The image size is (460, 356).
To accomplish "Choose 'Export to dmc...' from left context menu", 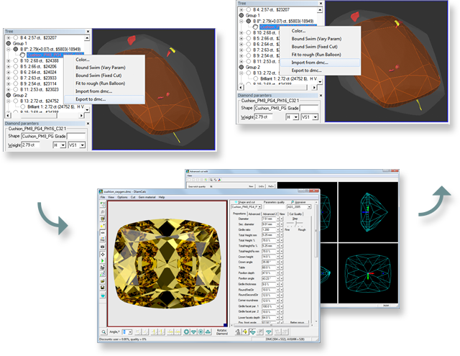I will [90, 99].
